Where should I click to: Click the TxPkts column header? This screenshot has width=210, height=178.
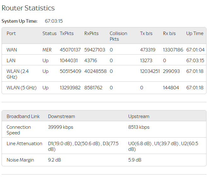[x=67, y=33]
